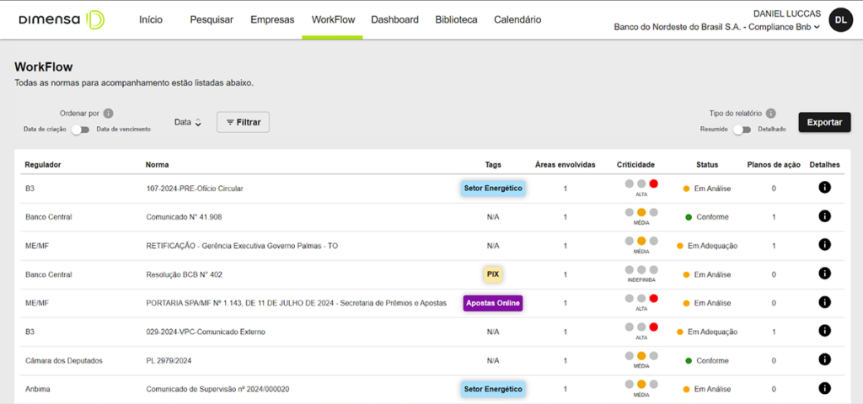Click the Exportar button
This screenshot has height=404, width=863.
pyautogui.click(x=824, y=122)
